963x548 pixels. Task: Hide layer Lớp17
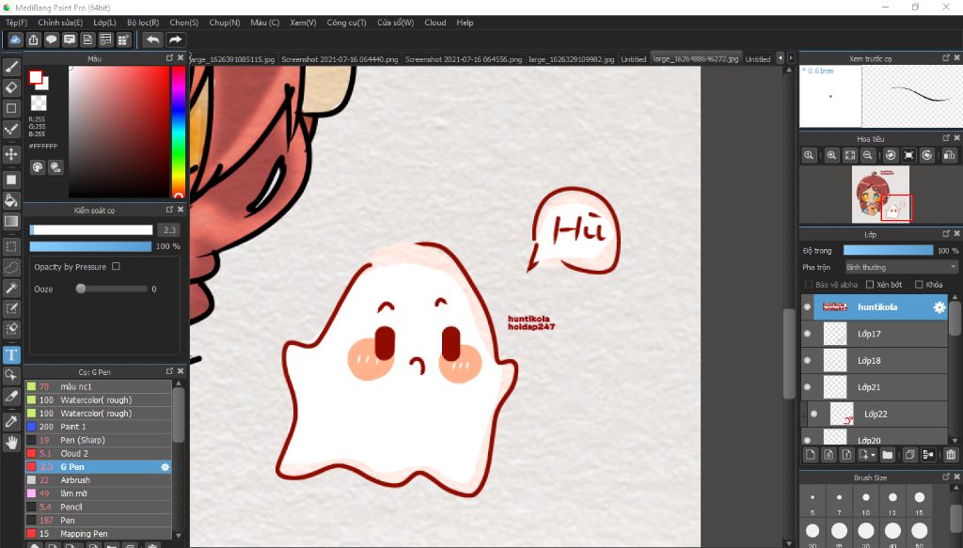point(808,334)
